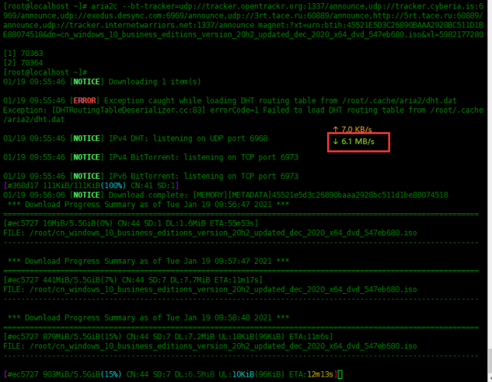Viewport: 492px width, 382px height.
Task: Click 'Downloading 1 item(s)' notice text
Action: [154, 82]
